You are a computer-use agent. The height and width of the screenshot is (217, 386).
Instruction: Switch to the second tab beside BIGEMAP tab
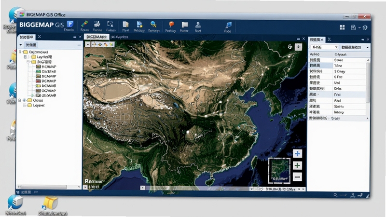tap(119, 37)
